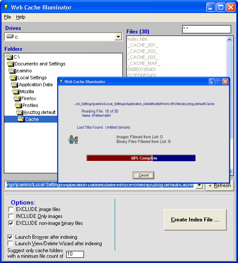Select 00BE0188d01 in Files list
Viewport: 238px width, 263px height.
pyautogui.click(x=142, y=69)
